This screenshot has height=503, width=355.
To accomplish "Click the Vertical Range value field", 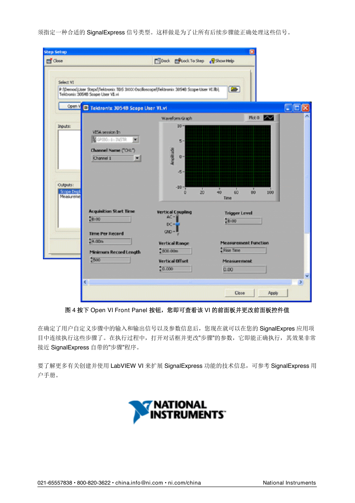I will (177, 251).
